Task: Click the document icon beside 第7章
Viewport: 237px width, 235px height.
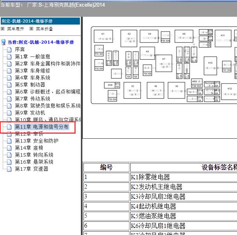Action: tap(9, 99)
